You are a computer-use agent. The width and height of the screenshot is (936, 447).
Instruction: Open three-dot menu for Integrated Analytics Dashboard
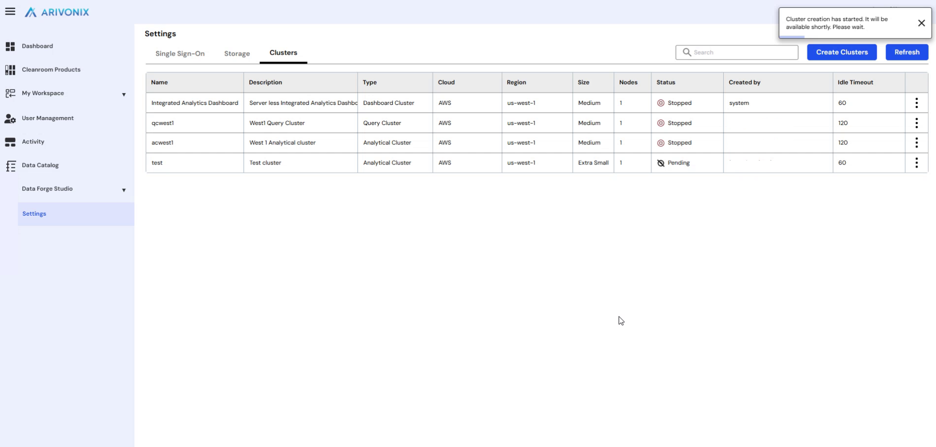(916, 103)
